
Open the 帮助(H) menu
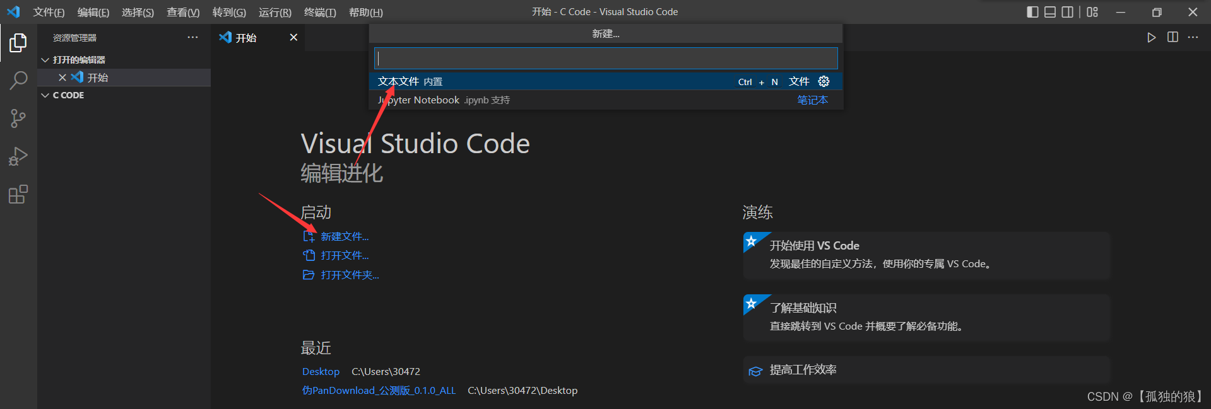366,12
